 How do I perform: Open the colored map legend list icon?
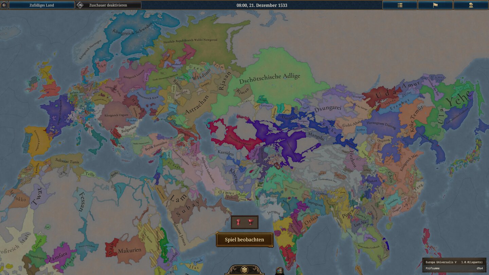pyautogui.click(x=279, y=271)
